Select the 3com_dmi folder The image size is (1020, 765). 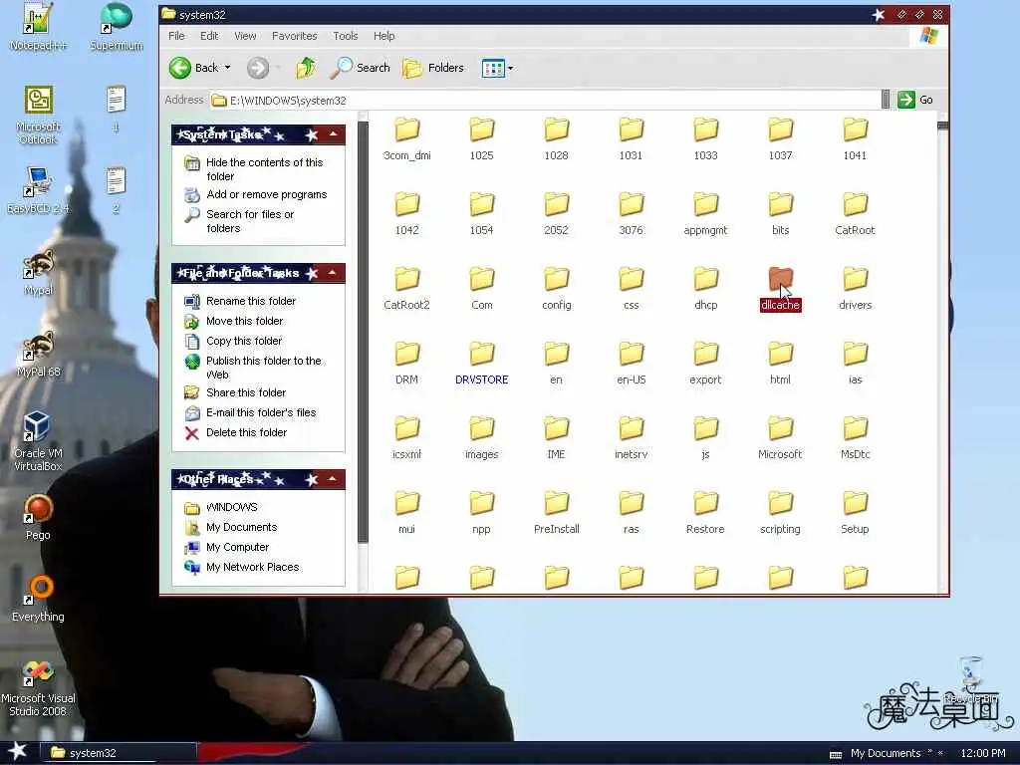point(407,138)
